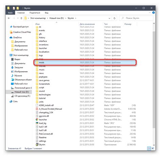Select the technologies folder
Screen dimensions: 161x156
[43, 95]
